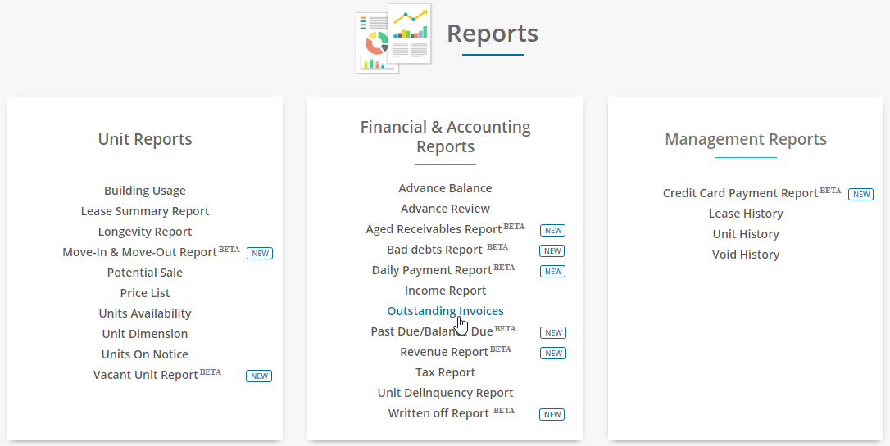Click NEW badge next to Vacant Unit Report
Image resolution: width=890 pixels, height=446 pixels.
tap(259, 376)
